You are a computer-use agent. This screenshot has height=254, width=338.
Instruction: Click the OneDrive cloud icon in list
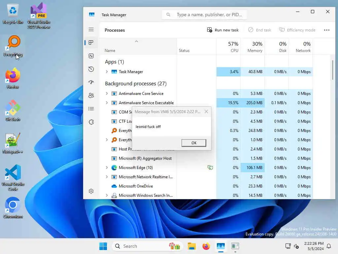(x=114, y=186)
